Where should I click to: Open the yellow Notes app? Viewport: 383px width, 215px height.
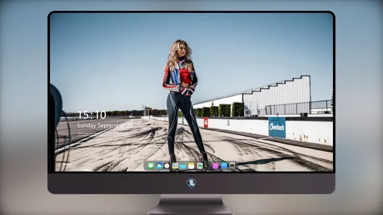[x=192, y=166]
